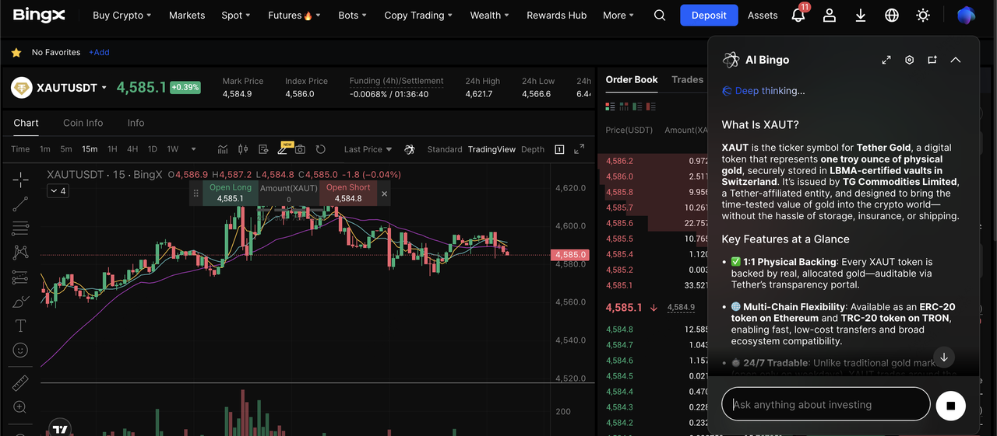Image resolution: width=997 pixels, height=436 pixels.
Task: Focus the Ask anything about investing field
Action: click(826, 404)
